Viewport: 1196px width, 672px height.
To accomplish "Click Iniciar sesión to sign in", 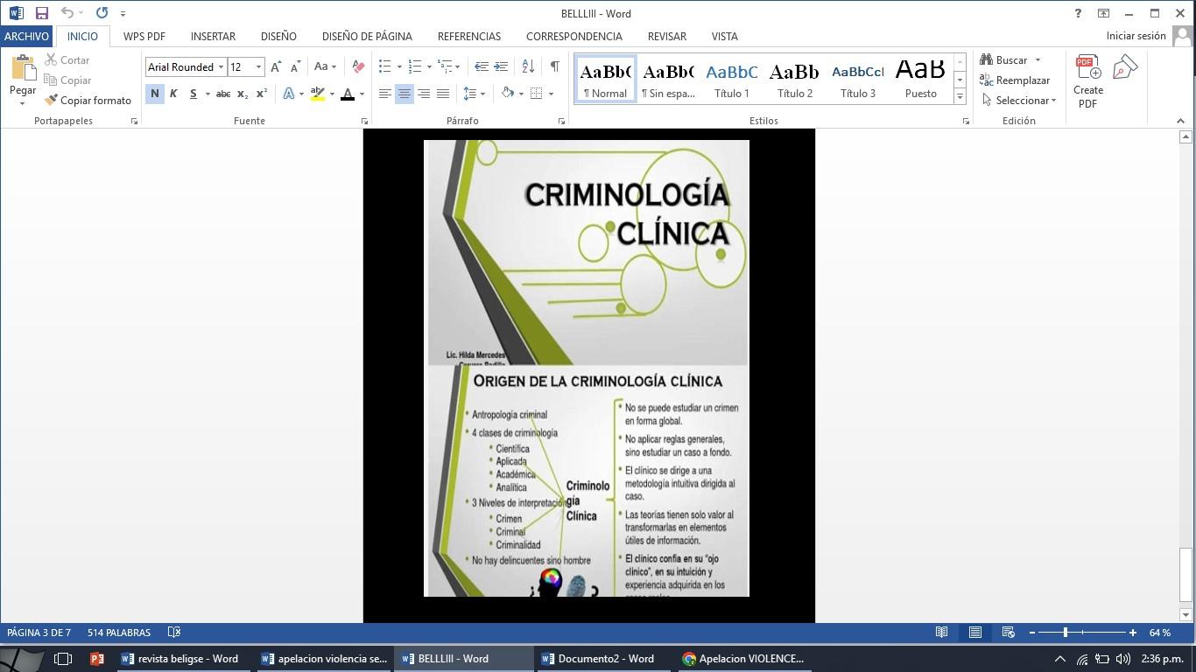I will coord(1136,36).
